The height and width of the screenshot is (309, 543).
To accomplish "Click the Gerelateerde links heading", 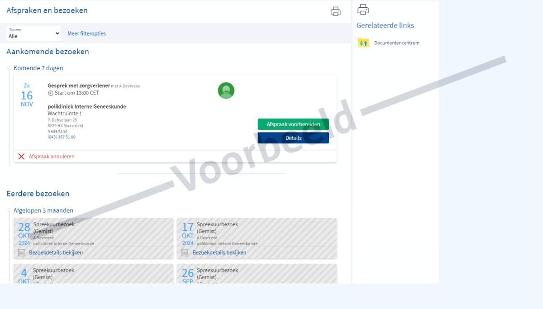I will [385, 25].
